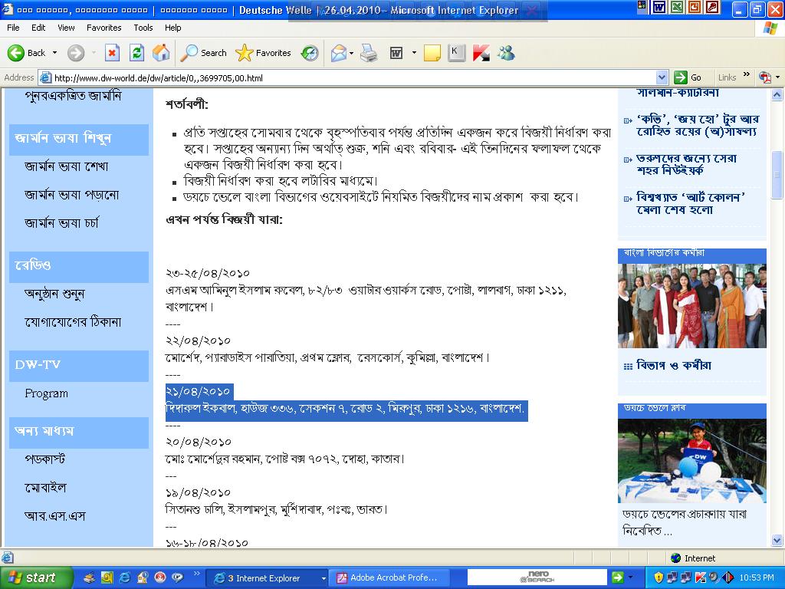Viewport: 785px width, 589px height.
Task: Expand the quick launch overflow chevron
Action: coord(197,574)
